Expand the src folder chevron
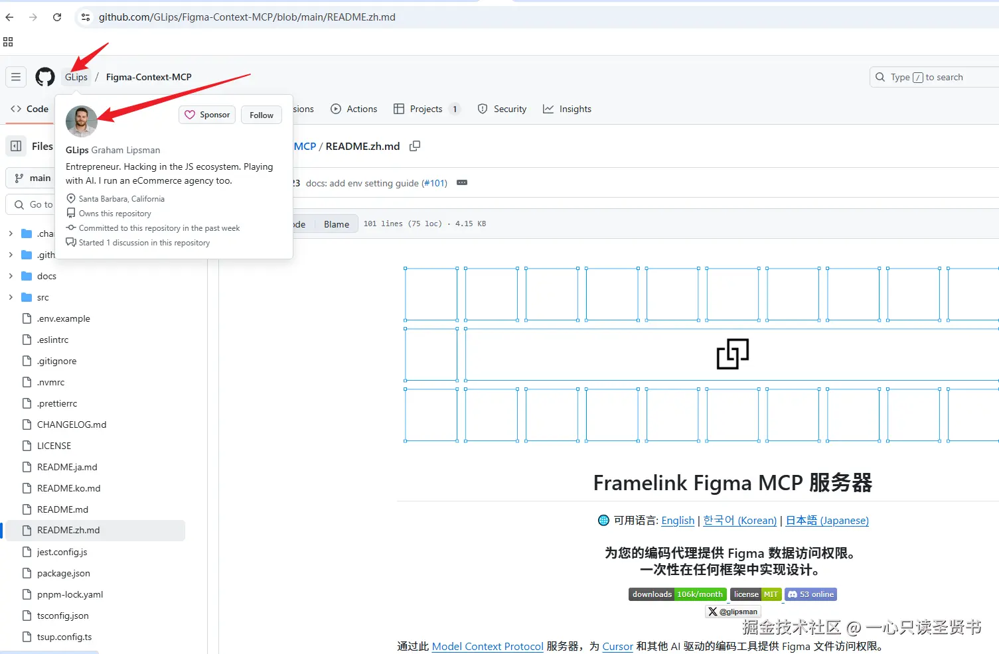 (11, 297)
